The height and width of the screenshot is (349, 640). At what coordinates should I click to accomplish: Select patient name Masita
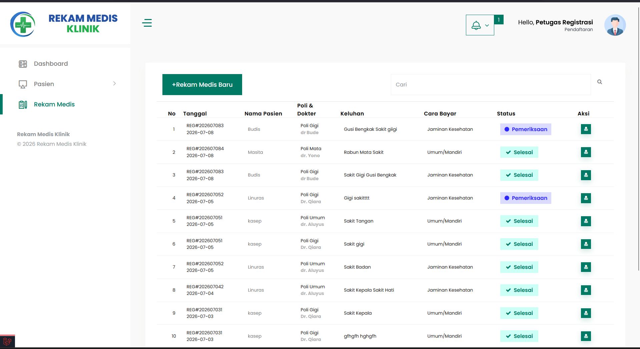[255, 152]
